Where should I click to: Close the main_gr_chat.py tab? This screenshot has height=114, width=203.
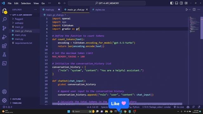[x=87, y=9]
